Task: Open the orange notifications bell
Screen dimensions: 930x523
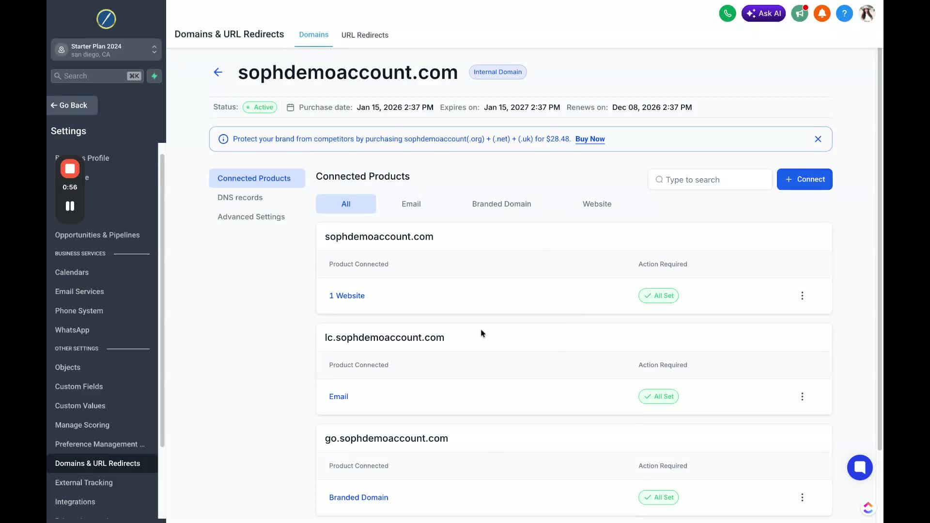Action: point(822,14)
